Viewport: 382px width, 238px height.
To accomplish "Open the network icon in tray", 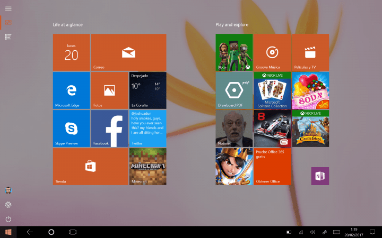I will pos(301,232).
